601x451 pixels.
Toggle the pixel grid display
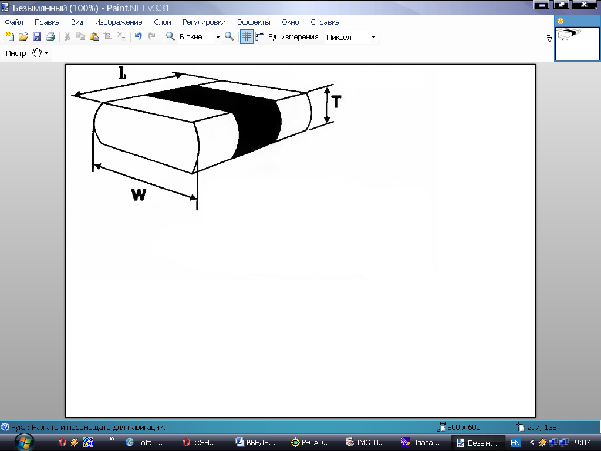pos(247,37)
